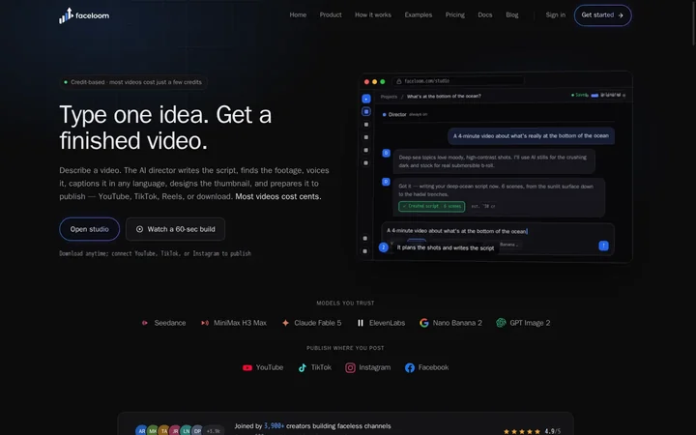Click the blue Director status dot
The height and width of the screenshot is (435, 696).
coord(384,114)
